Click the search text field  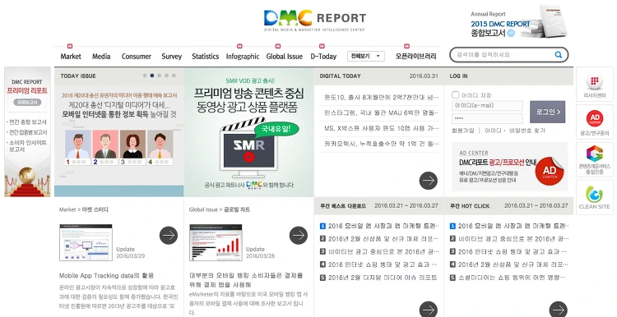click(503, 55)
